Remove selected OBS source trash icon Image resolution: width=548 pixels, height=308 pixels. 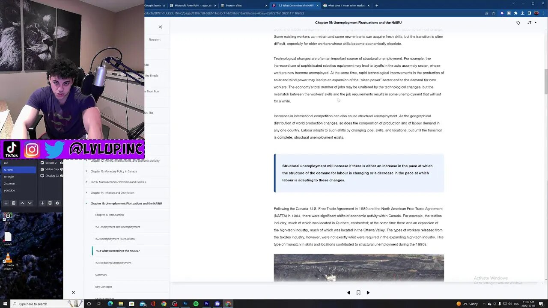pyautogui.click(x=50, y=203)
